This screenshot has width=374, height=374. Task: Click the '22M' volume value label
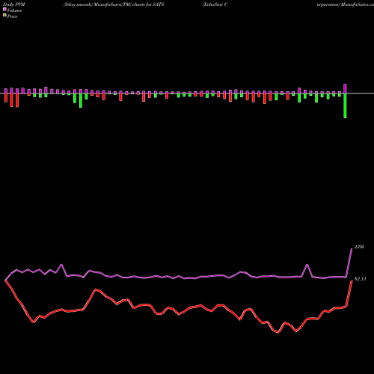click(359, 247)
